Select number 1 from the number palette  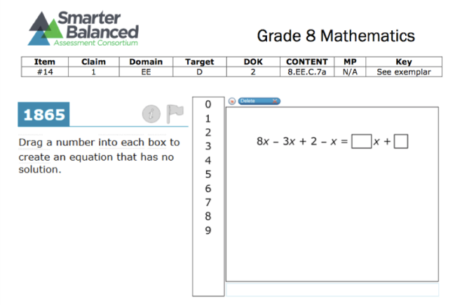pos(208,118)
